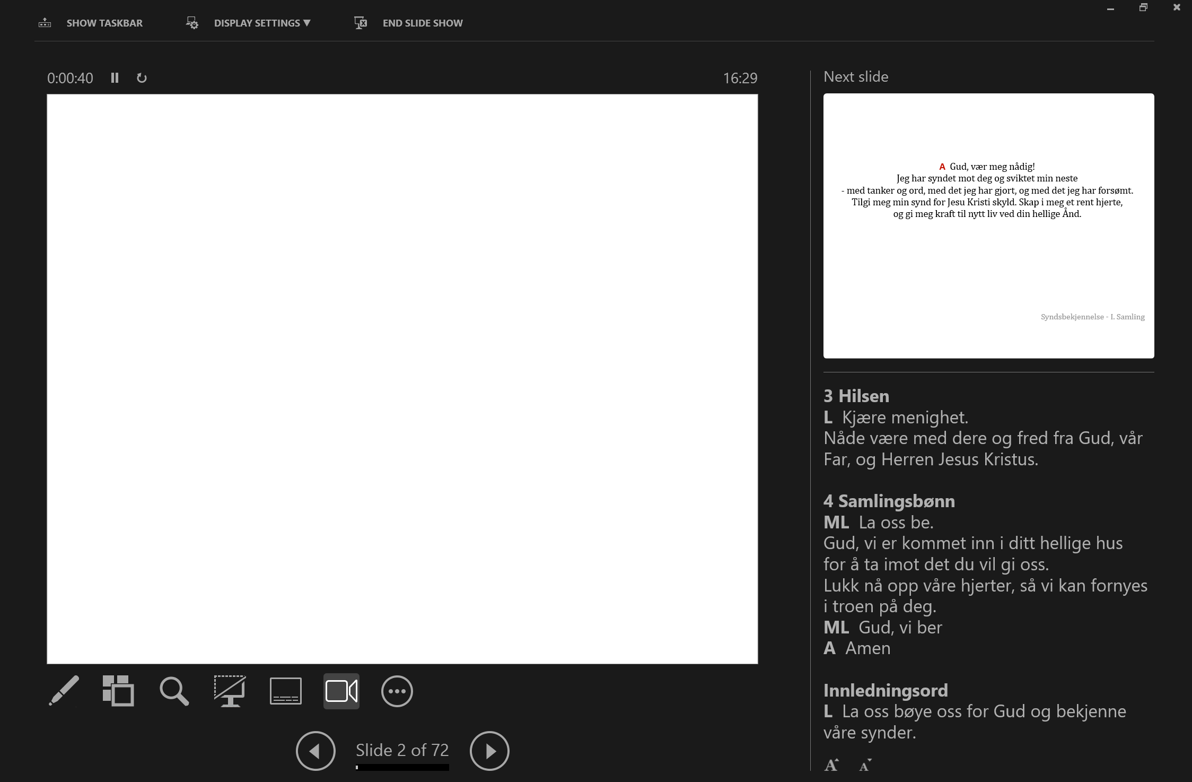Screen dimensions: 1192x782
Task: Click the 'A Amen' notes line
Action: tap(857, 648)
